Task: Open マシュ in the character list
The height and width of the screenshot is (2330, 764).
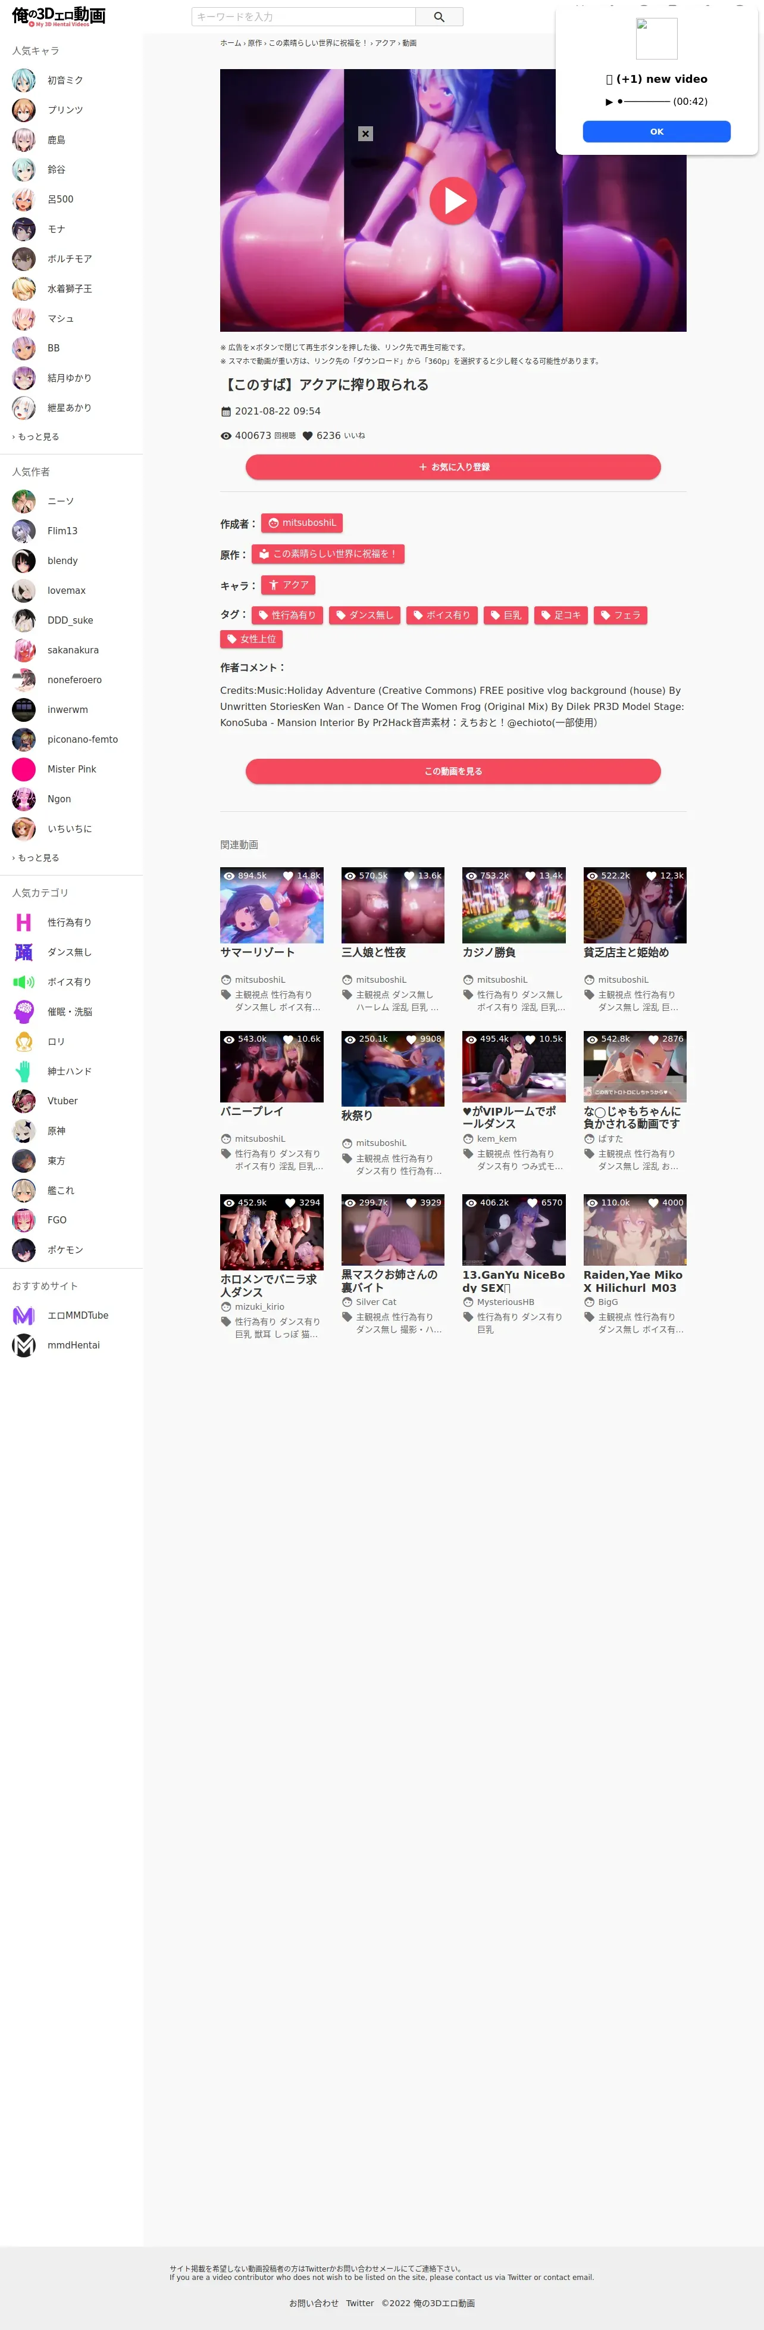Action: click(61, 319)
